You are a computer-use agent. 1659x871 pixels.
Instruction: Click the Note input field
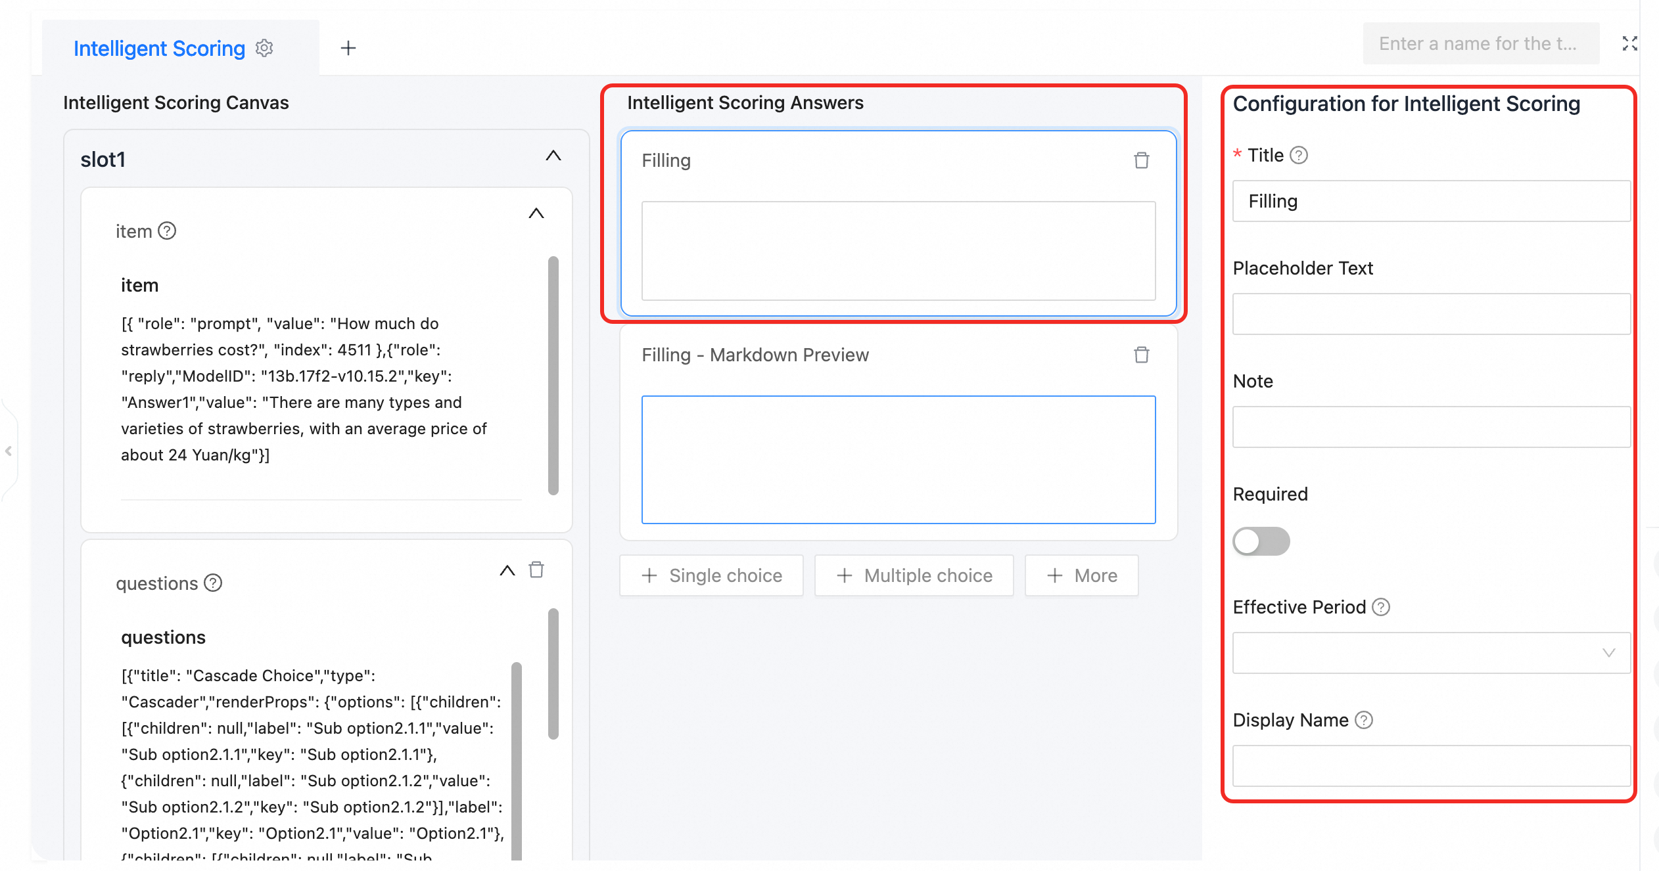coord(1431,427)
